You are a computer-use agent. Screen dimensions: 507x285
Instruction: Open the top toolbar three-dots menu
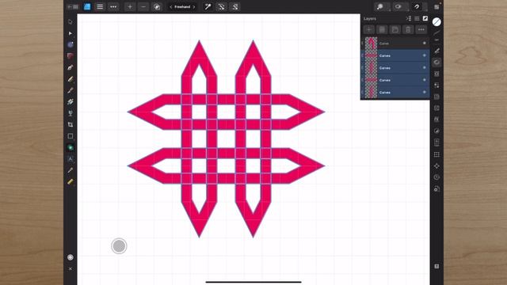coord(113,7)
